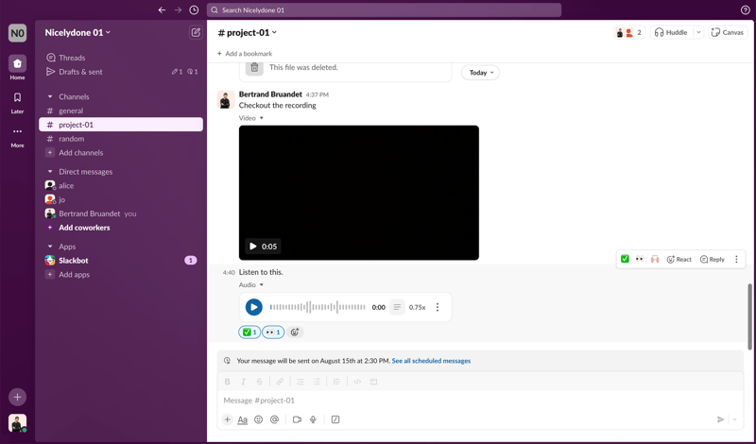The image size is (756, 444).
Task: Click the Message #project-01 input field
Action: click(480, 401)
